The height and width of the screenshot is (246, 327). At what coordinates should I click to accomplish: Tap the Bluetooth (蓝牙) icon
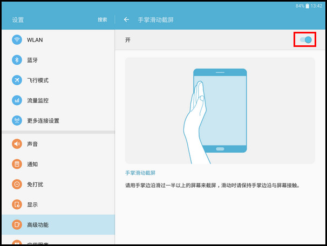point(17,60)
